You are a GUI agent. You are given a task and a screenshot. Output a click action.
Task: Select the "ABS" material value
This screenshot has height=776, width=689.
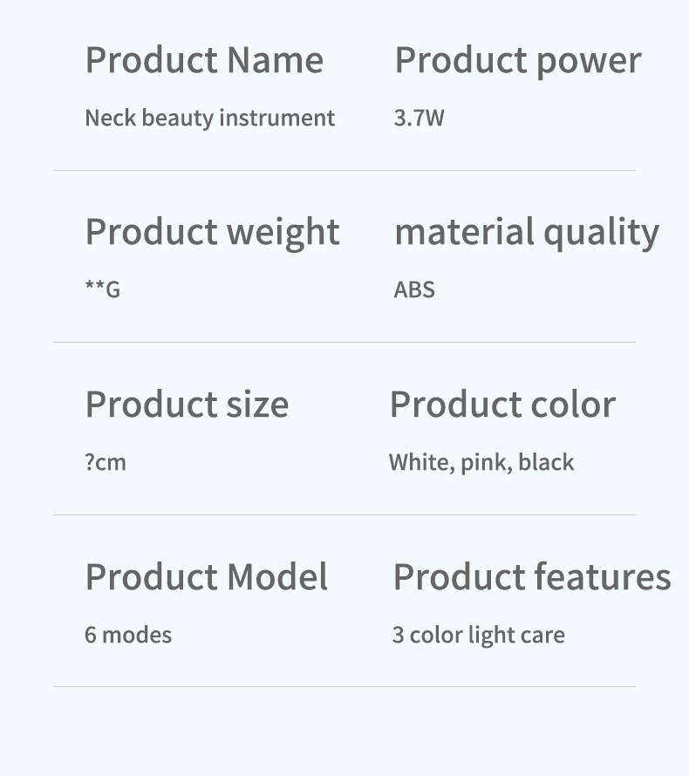[x=414, y=289]
